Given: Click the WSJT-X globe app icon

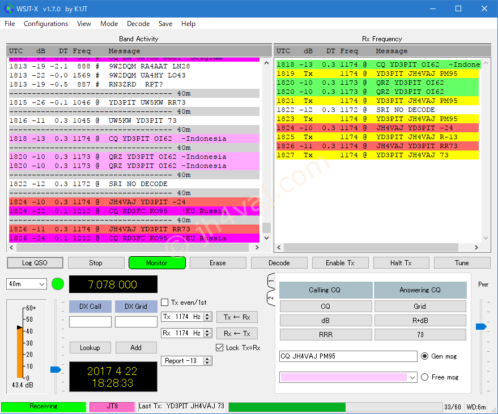Looking at the screenshot, I should pos(9,8).
